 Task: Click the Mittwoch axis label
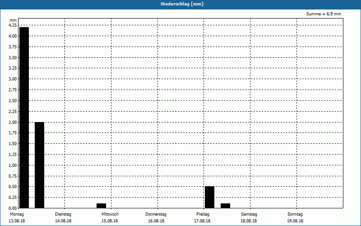[110, 214]
